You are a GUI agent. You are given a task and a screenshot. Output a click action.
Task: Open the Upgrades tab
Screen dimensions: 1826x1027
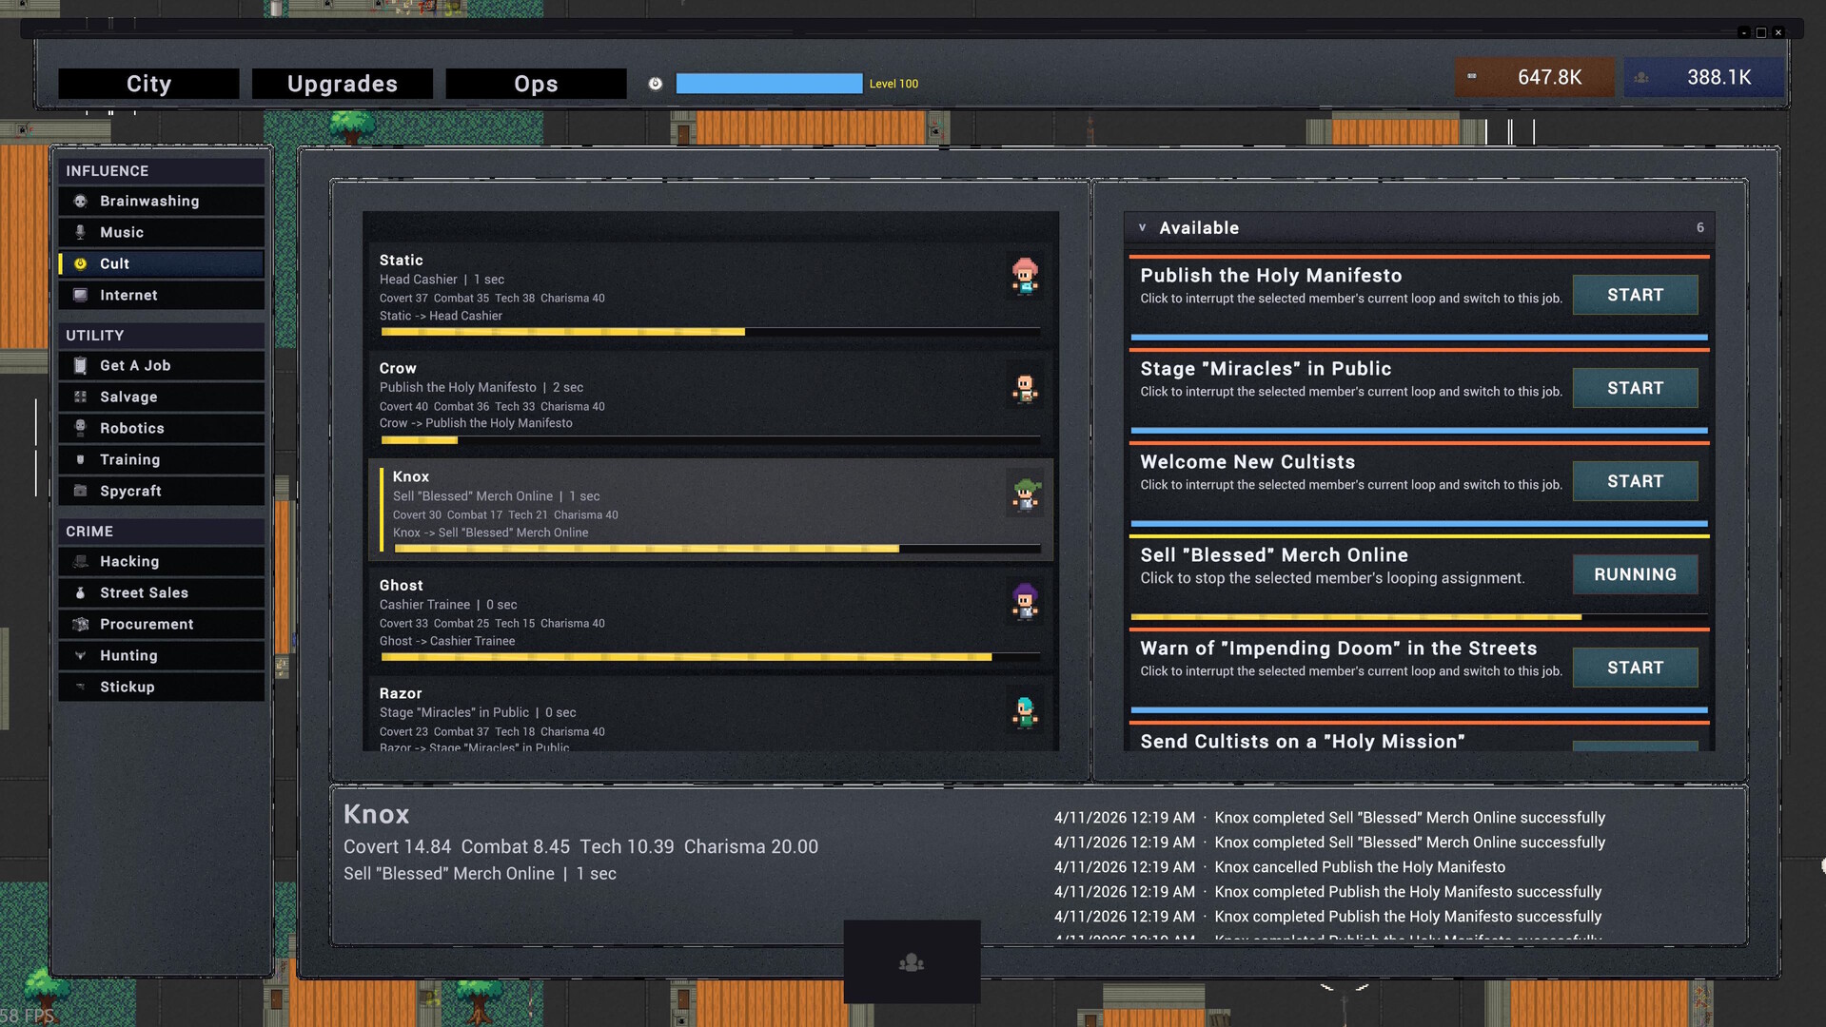(x=342, y=84)
